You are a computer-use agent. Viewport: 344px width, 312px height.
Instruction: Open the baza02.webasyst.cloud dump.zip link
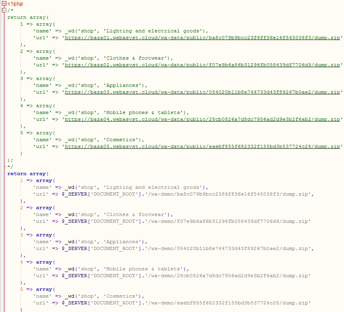point(202,65)
